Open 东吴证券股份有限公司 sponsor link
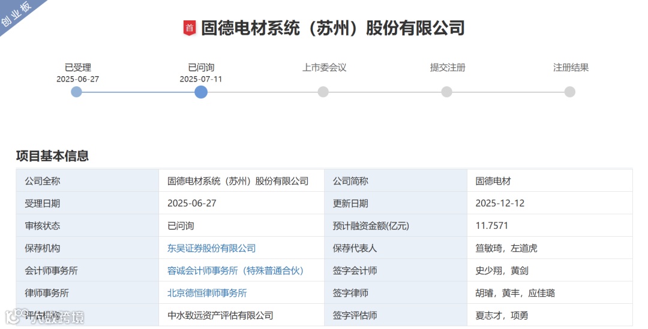The height and width of the screenshot is (329, 648). coord(211,248)
